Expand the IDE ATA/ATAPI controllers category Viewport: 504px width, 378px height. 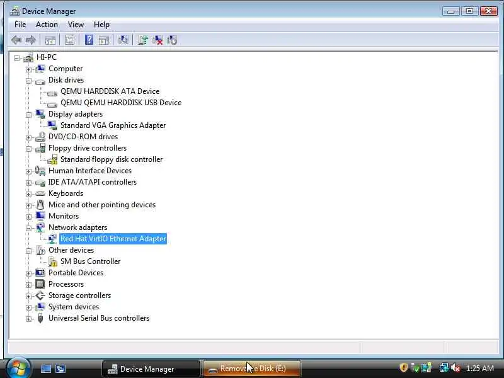point(28,183)
